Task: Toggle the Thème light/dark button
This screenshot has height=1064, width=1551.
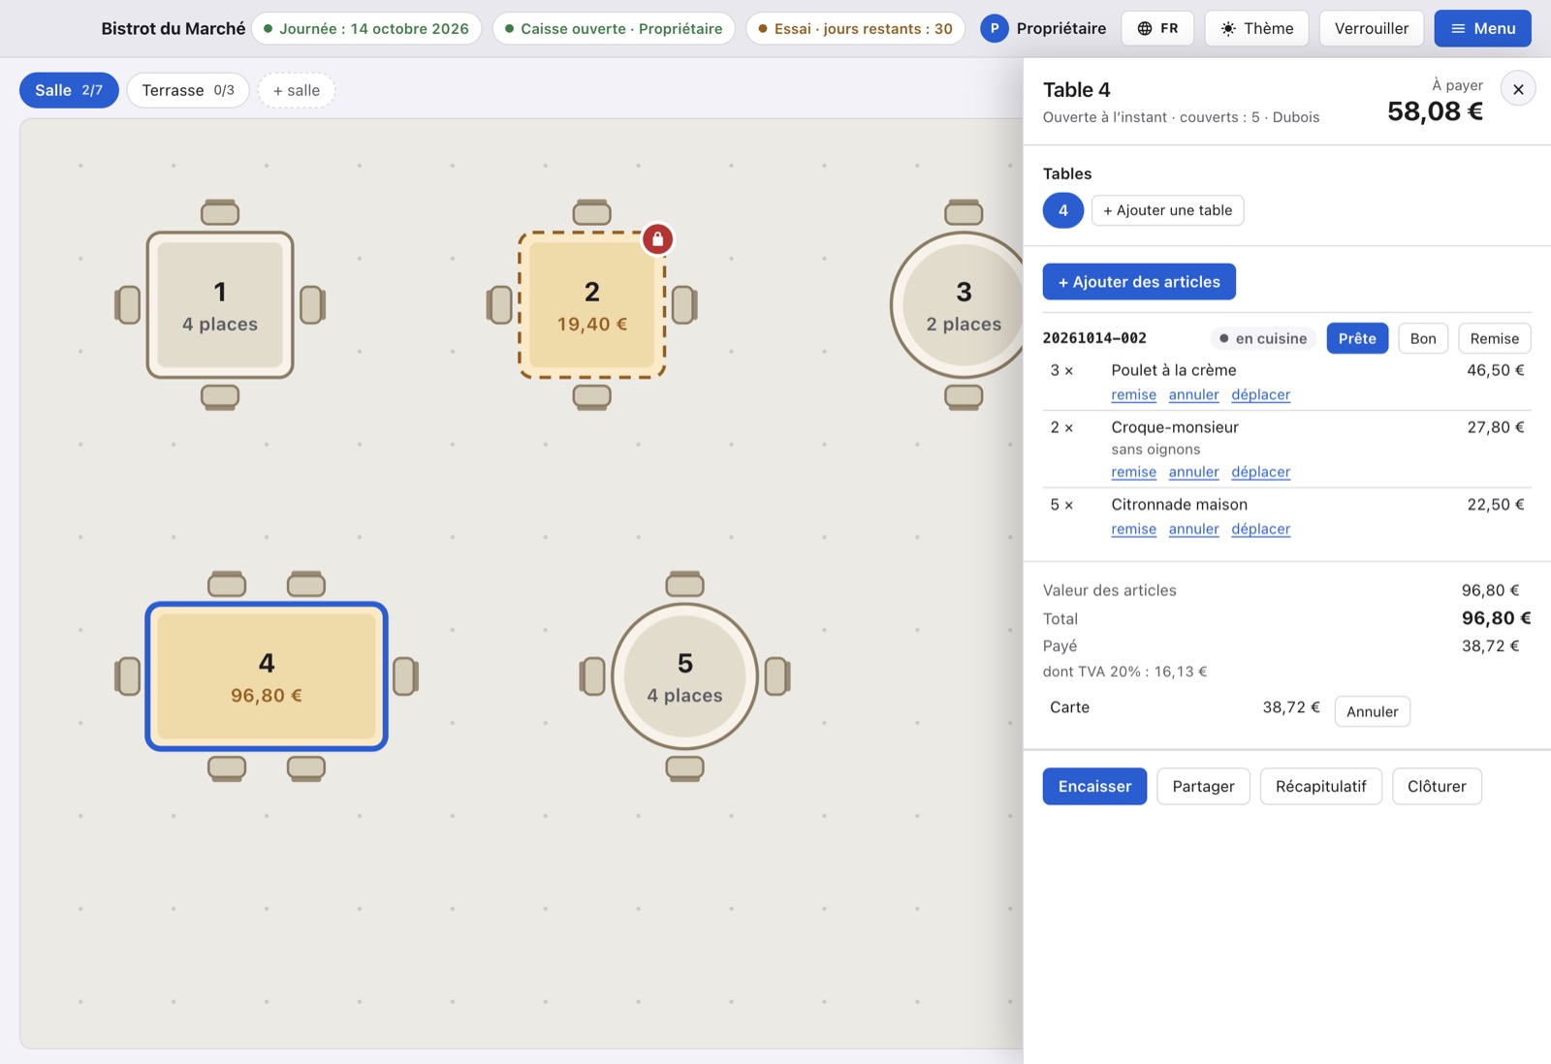Action: [1256, 28]
